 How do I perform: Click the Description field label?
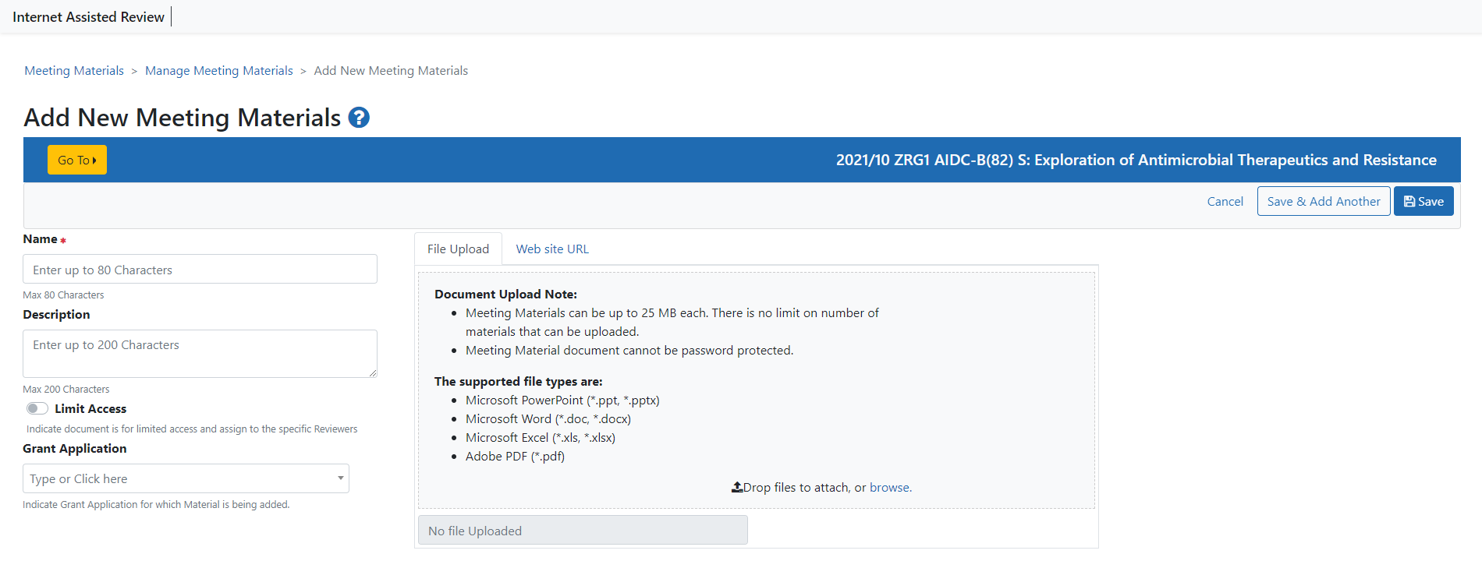56,314
